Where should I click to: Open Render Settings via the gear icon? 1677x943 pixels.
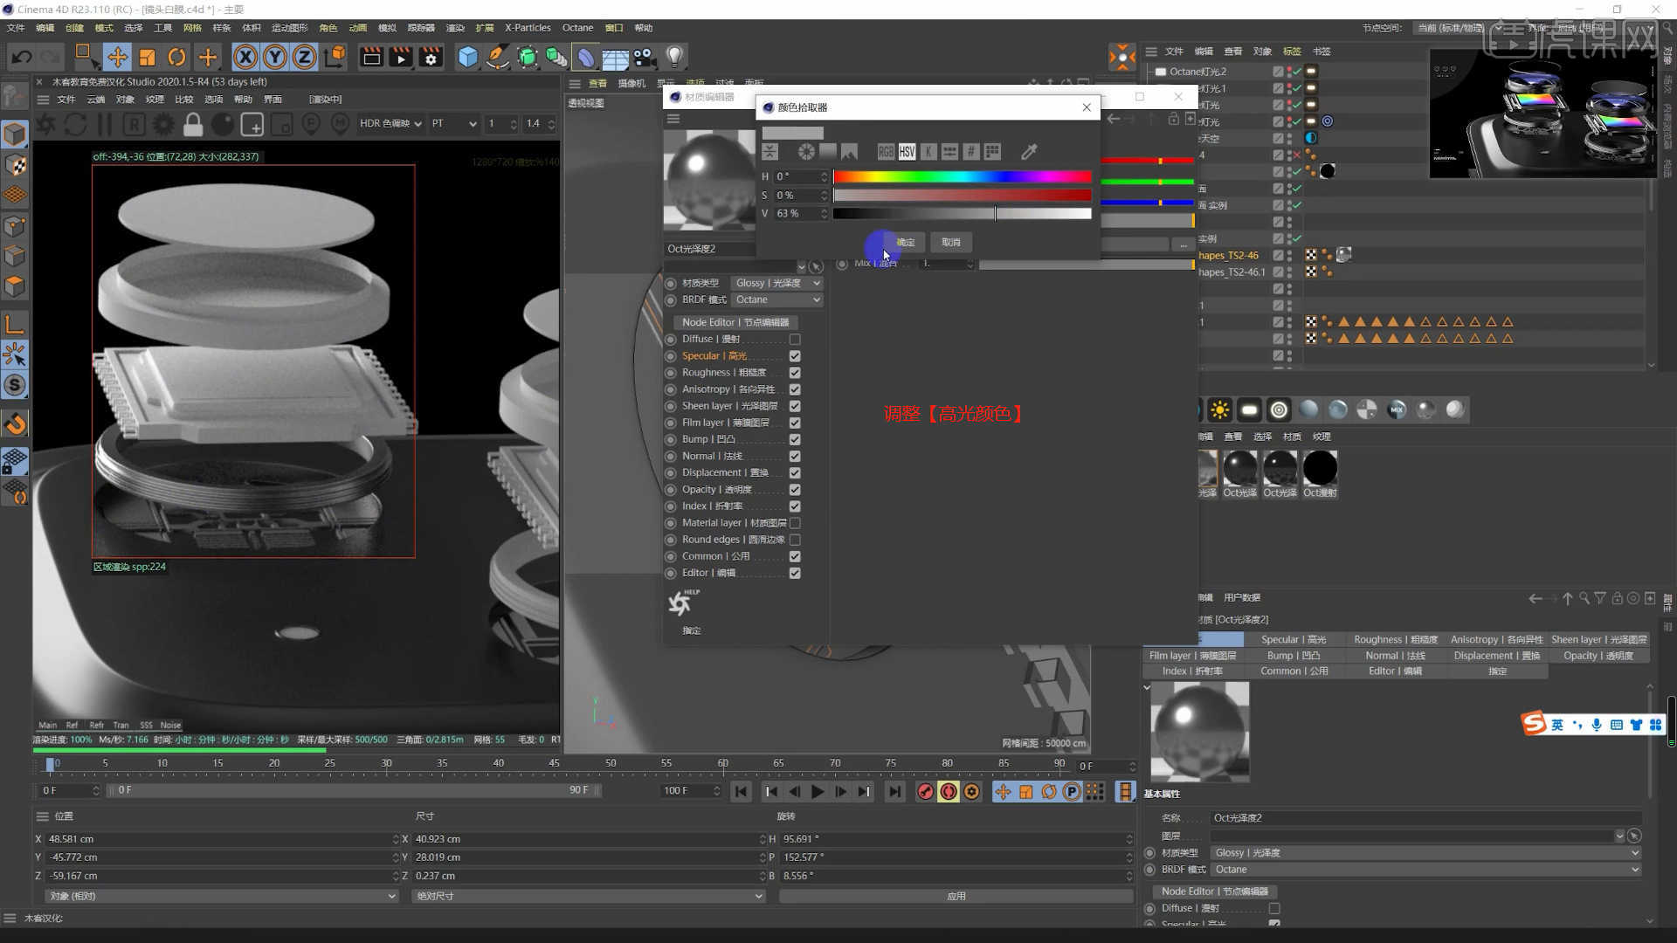[431, 57]
